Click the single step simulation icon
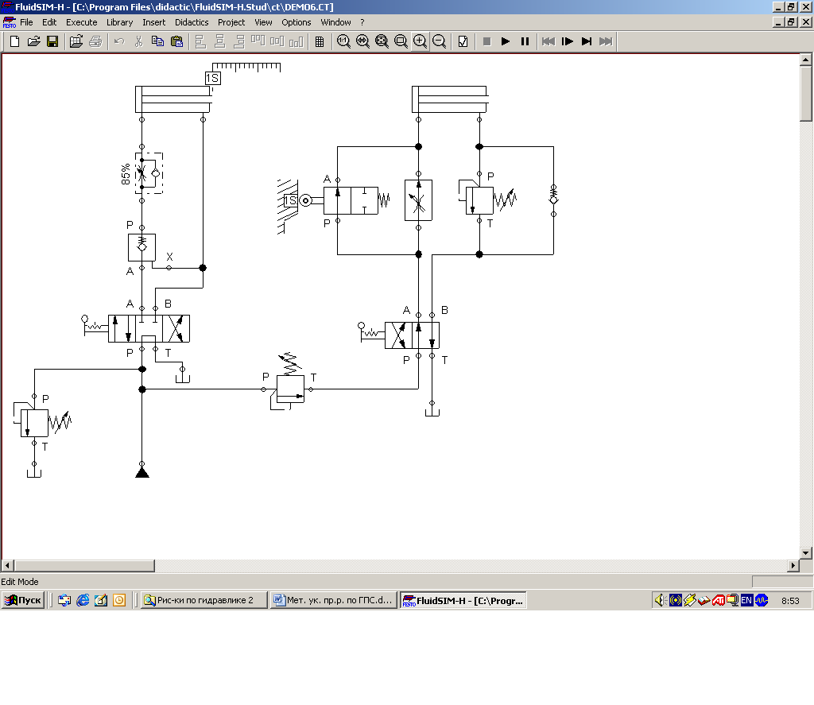The height and width of the screenshot is (705, 814). [568, 41]
